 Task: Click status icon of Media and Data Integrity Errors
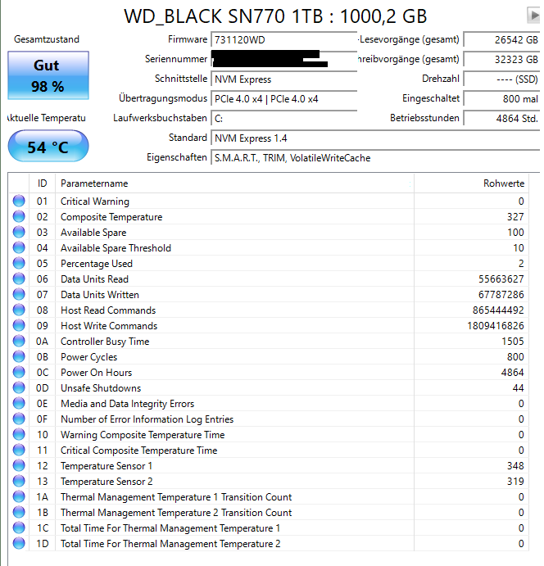click(x=19, y=403)
